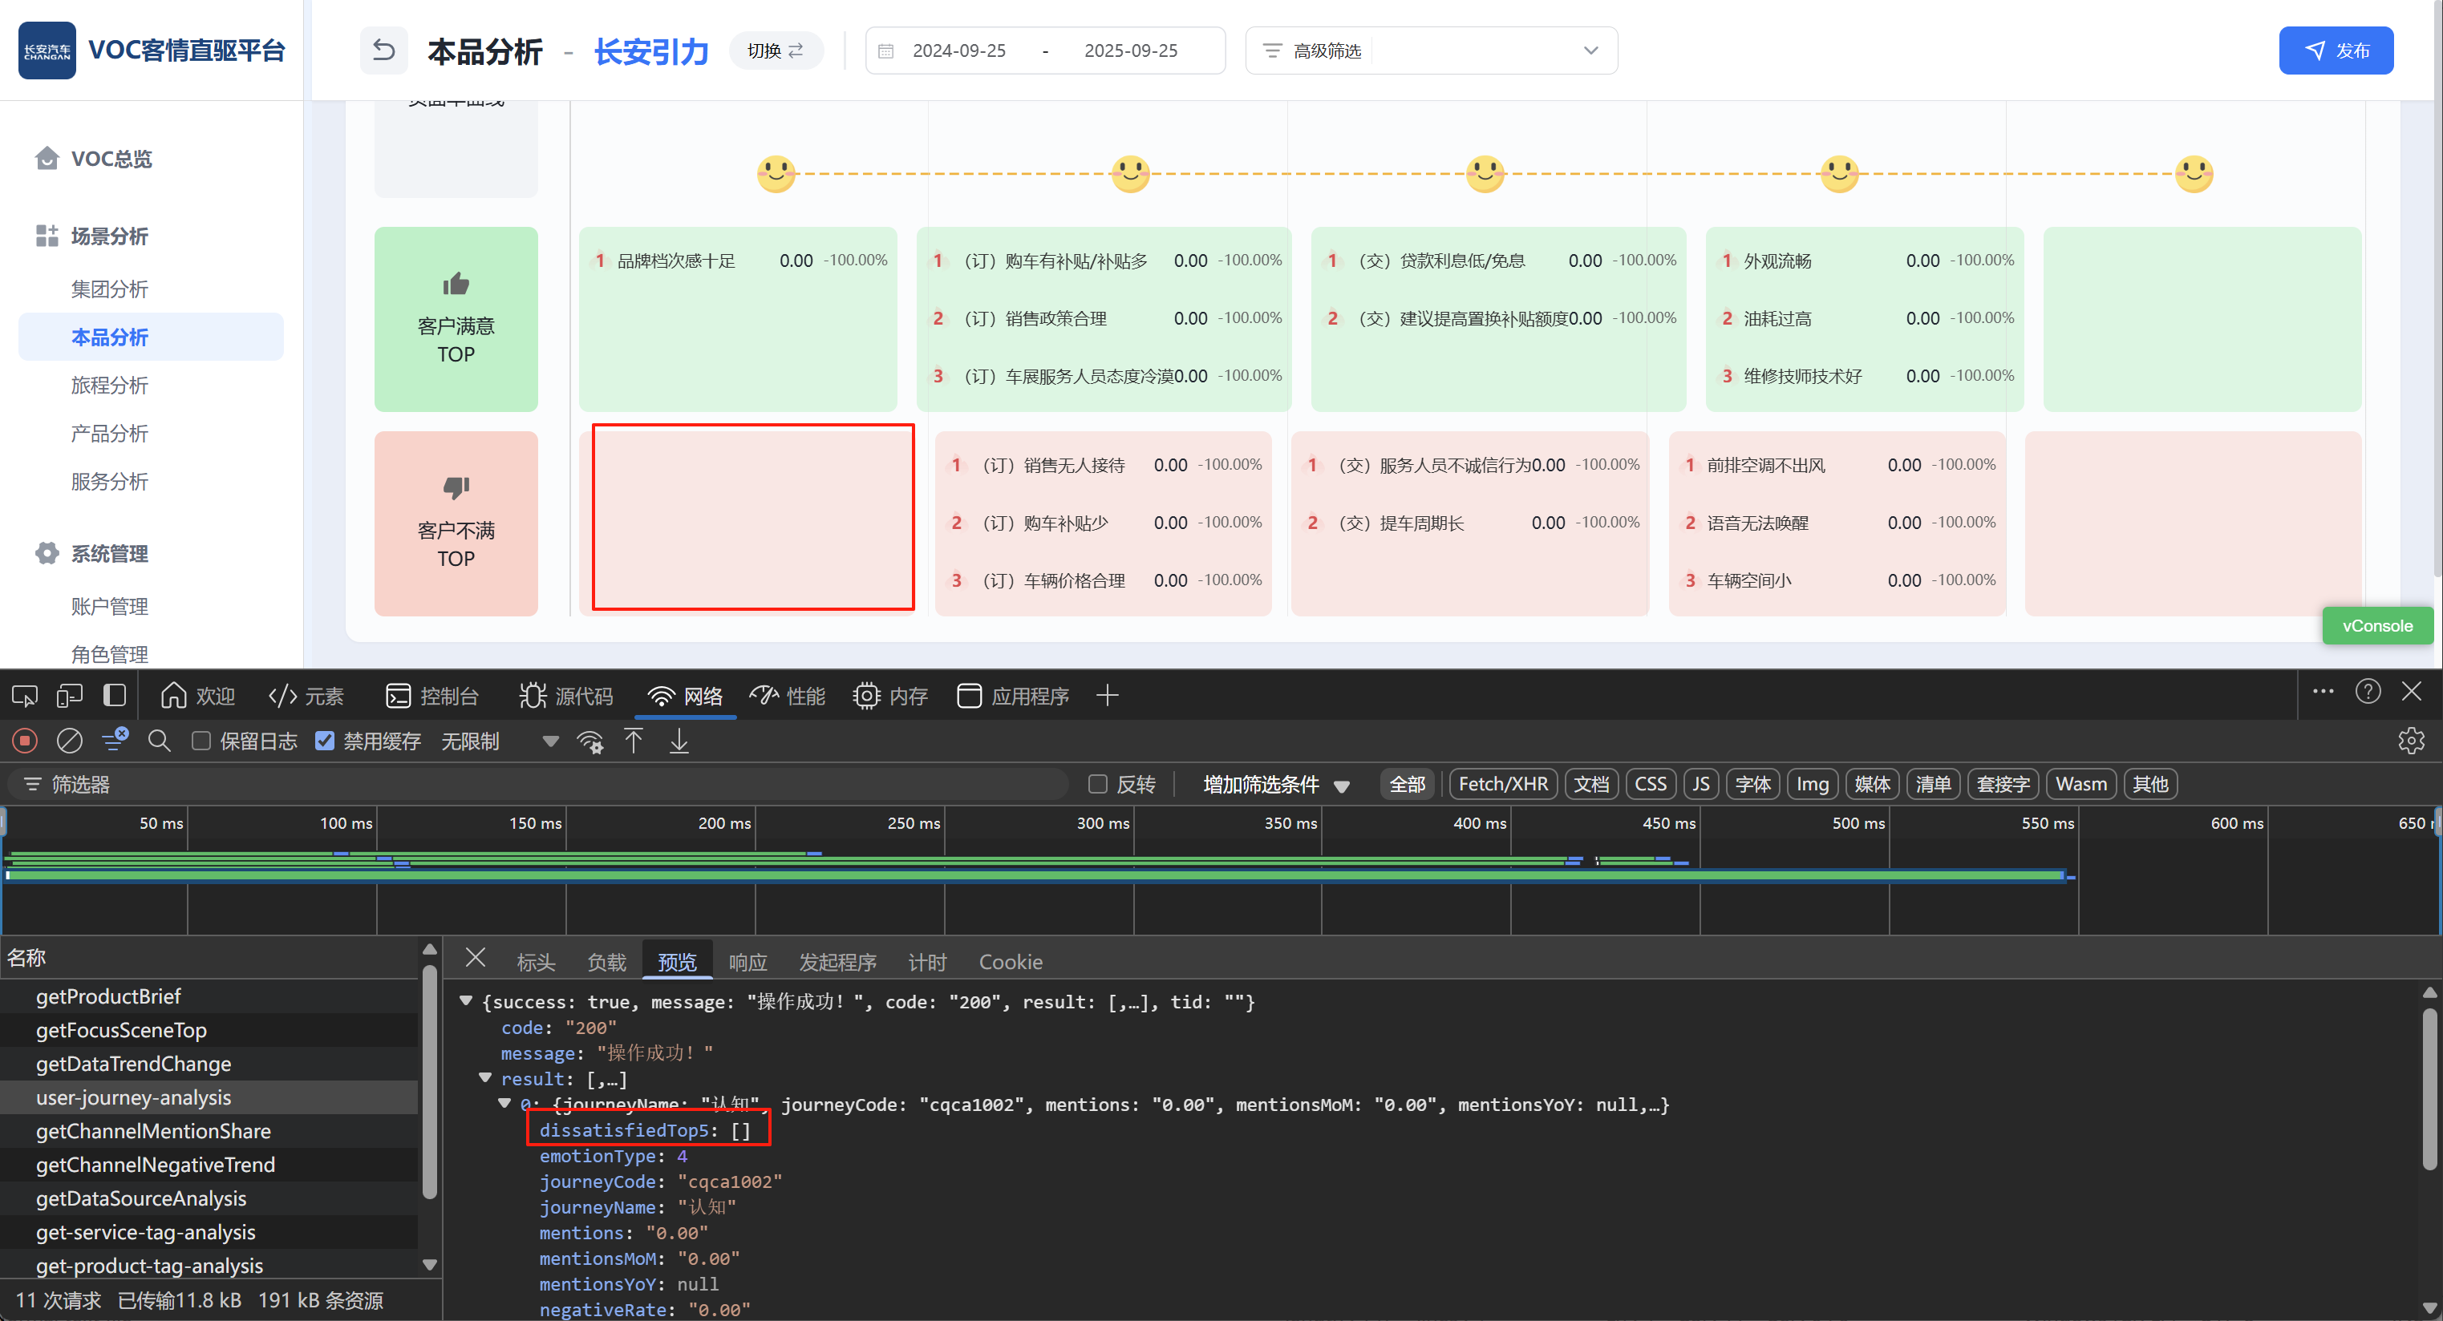Image resolution: width=2443 pixels, height=1321 pixels.
Task: Clear the network log
Action: coord(69,741)
